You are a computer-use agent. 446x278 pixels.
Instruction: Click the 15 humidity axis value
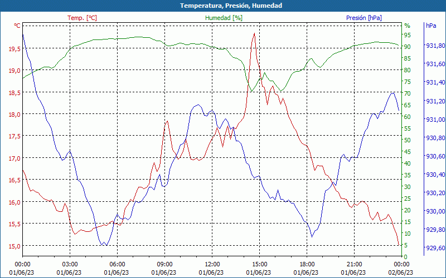pos(408,221)
